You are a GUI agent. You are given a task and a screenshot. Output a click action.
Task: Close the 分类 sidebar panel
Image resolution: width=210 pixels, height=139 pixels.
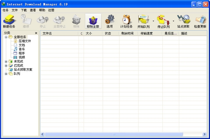tap(36, 33)
